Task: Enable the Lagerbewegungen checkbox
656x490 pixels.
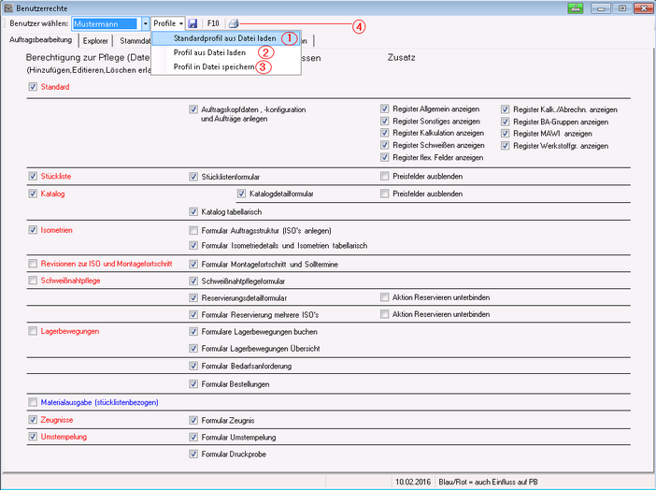Action: 34,331
